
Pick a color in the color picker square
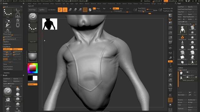[x=32, y=68]
